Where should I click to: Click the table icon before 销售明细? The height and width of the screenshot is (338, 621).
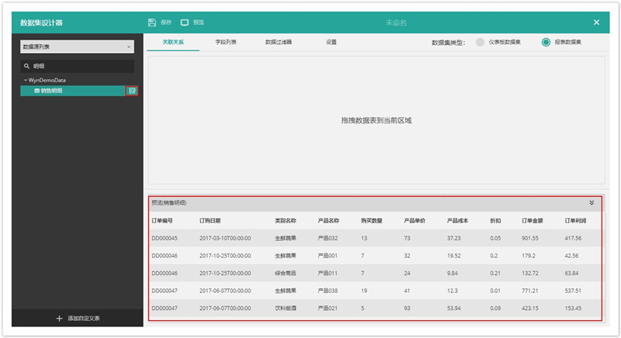point(36,91)
